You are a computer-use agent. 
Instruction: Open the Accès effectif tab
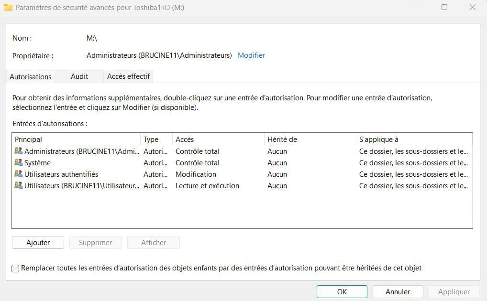tap(128, 76)
